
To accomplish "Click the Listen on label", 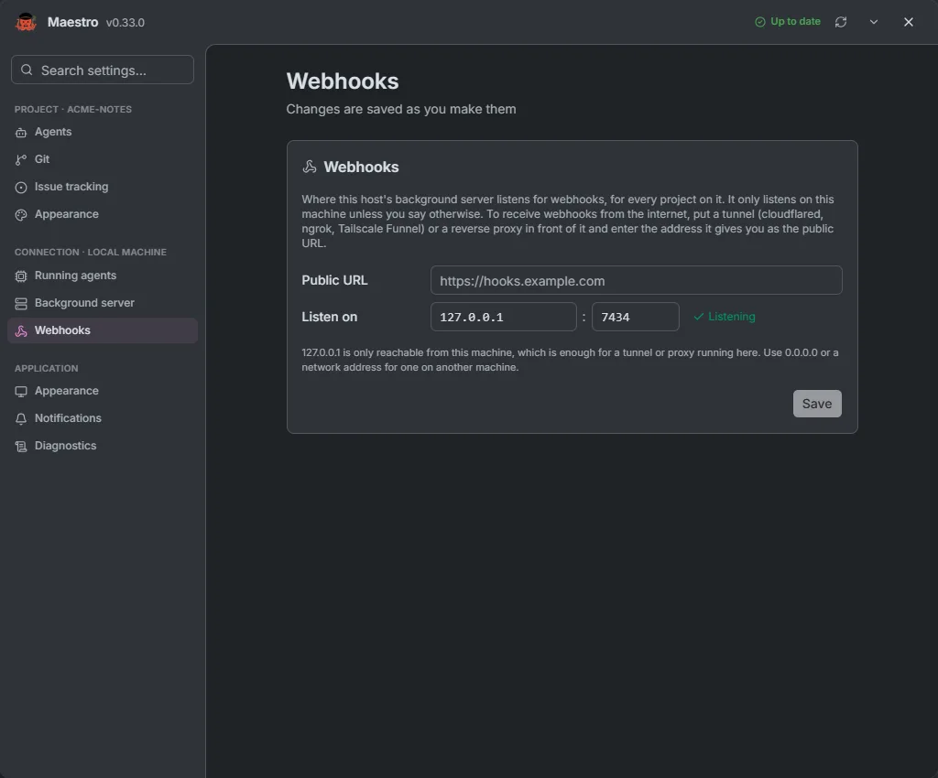I will pyautogui.click(x=329, y=317).
